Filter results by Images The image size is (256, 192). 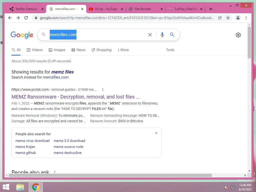tap(57, 50)
